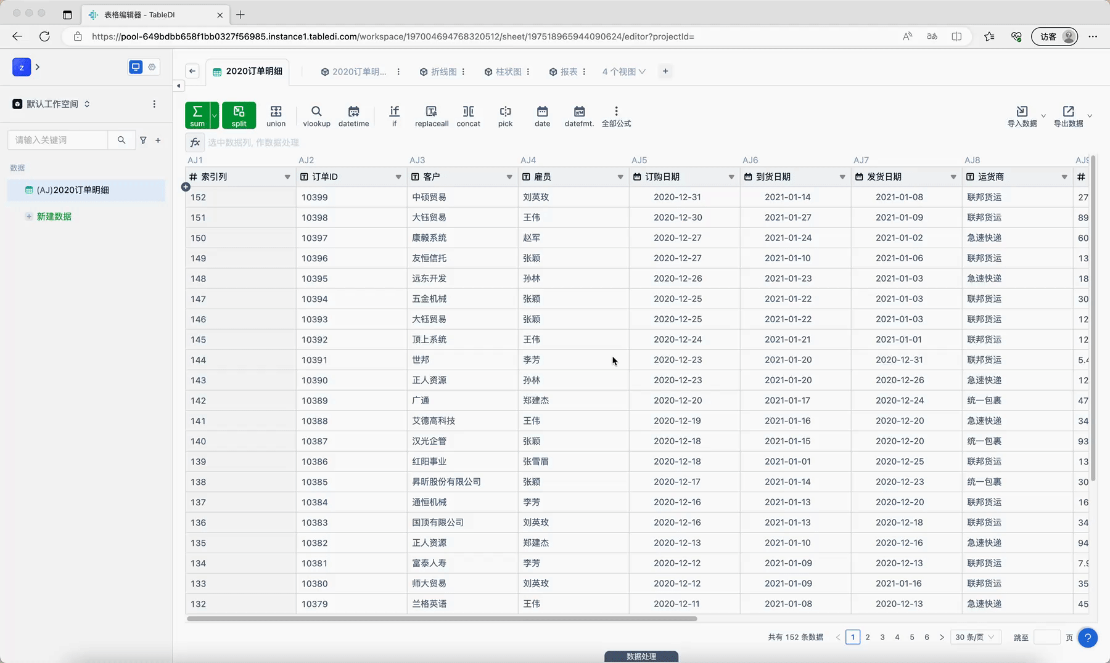This screenshot has height=663, width=1110.
Task: Open options menu for 折线图 view
Action: point(463,71)
